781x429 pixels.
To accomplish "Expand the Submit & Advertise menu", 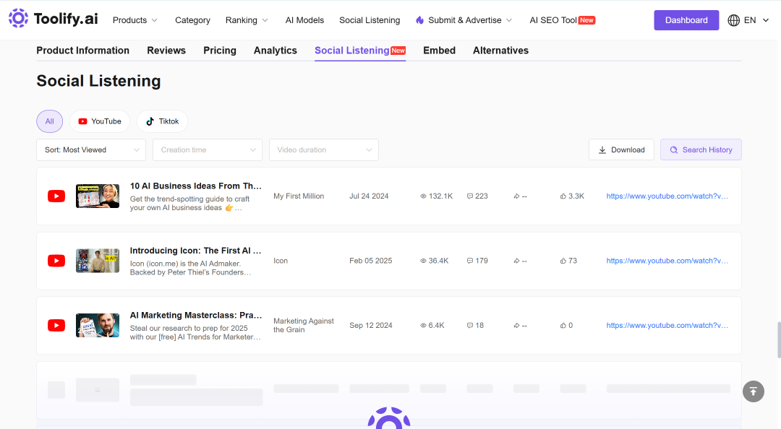I will [464, 20].
